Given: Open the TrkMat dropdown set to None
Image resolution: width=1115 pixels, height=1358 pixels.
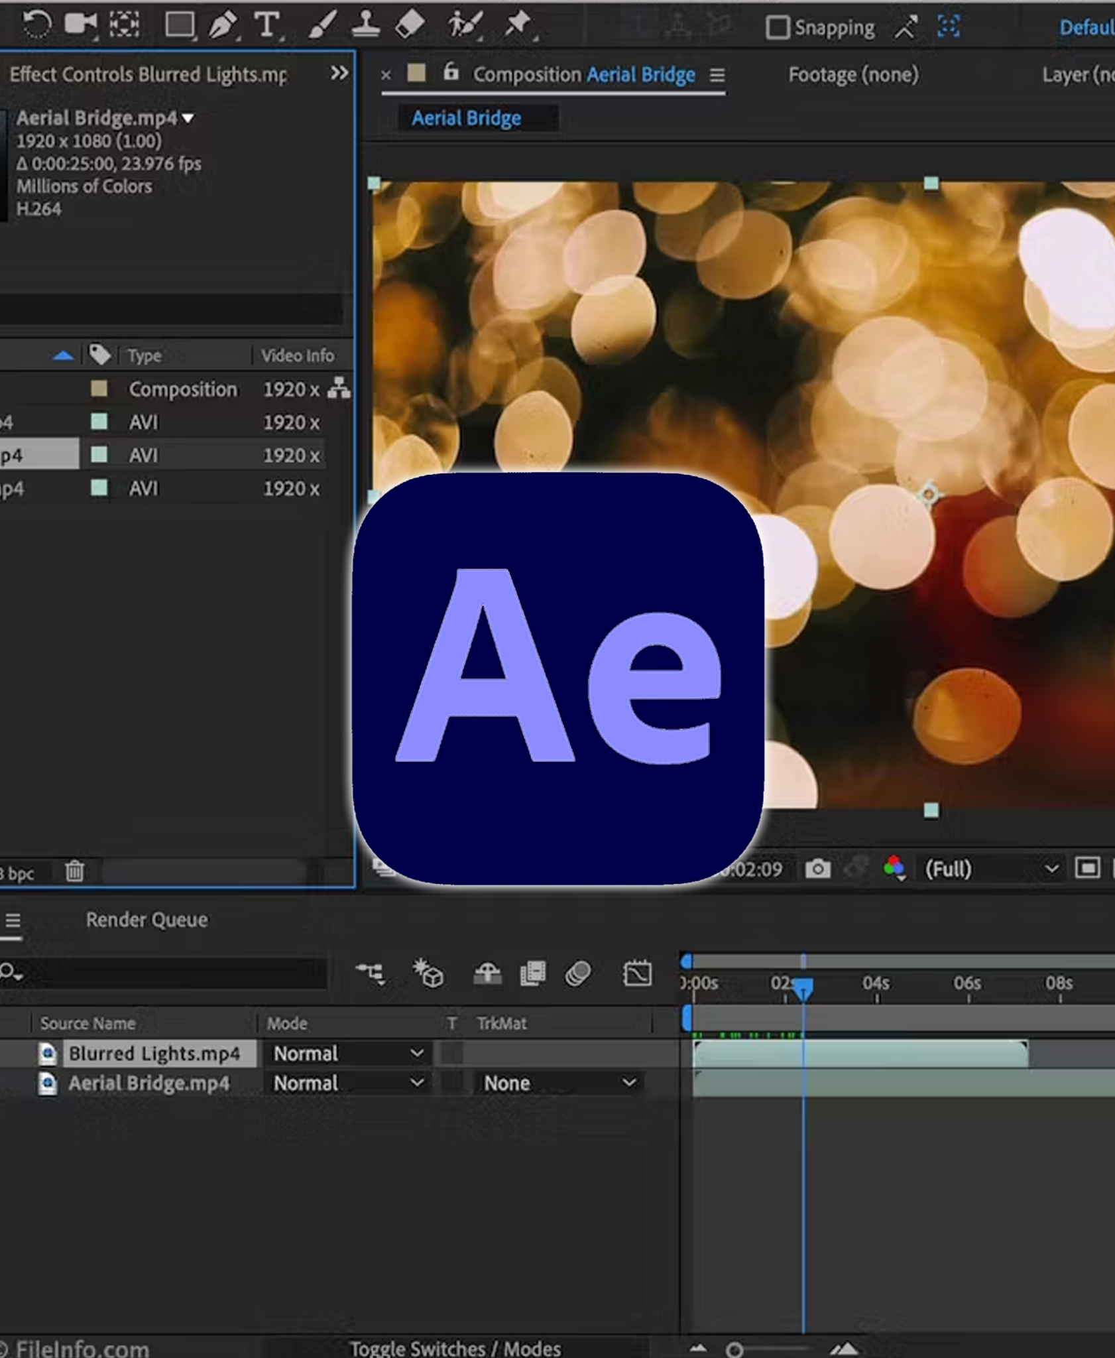Looking at the screenshot, I should [x=560, y=1083].
